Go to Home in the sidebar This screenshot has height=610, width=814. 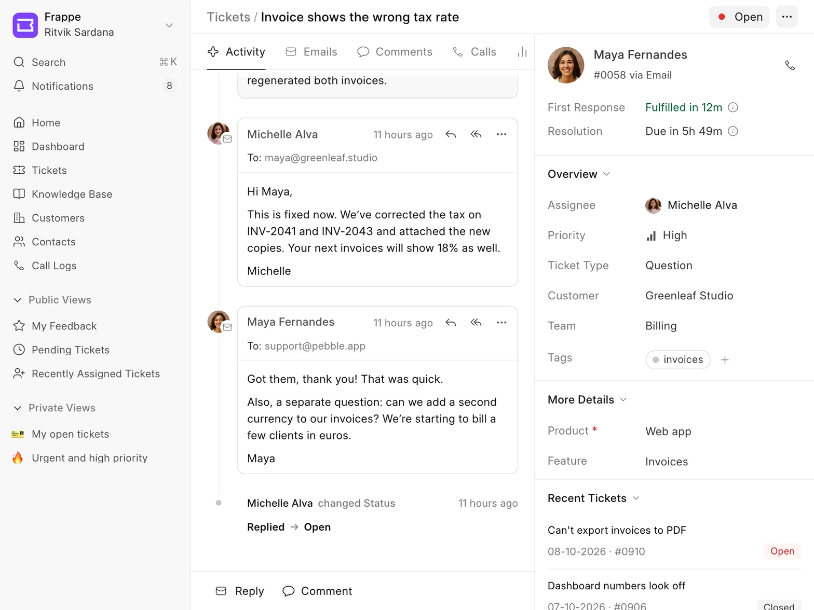tap(95, 122)
